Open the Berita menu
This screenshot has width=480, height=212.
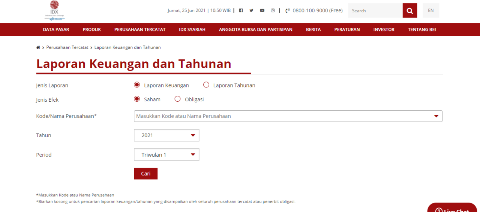(x=313, y=30)
